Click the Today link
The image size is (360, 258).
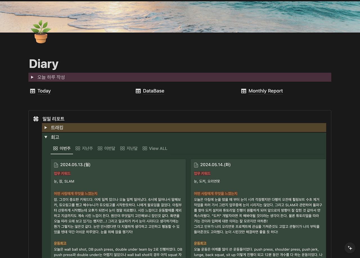(x=44, y=91)
